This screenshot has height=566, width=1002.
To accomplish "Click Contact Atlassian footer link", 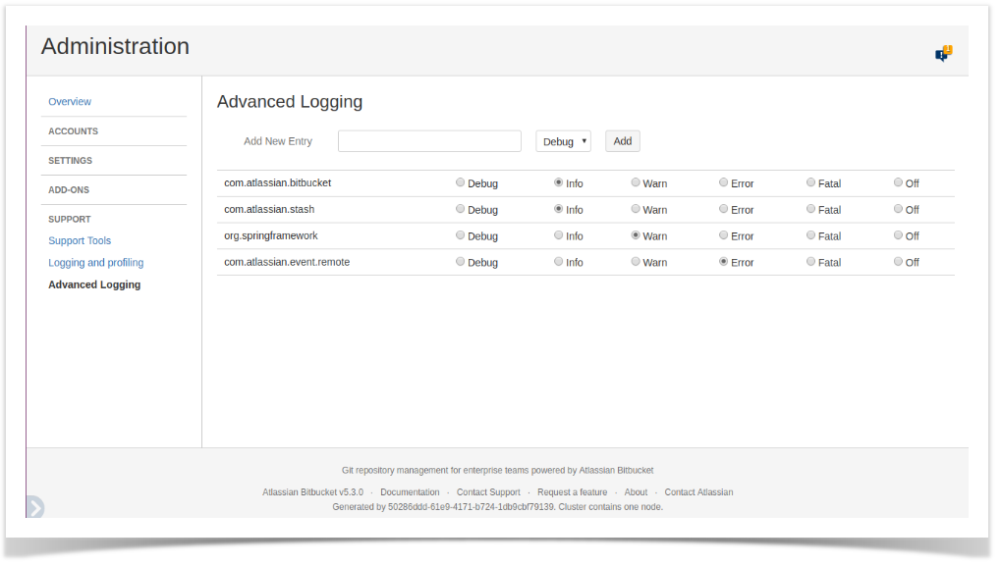I will pos(698,492).
